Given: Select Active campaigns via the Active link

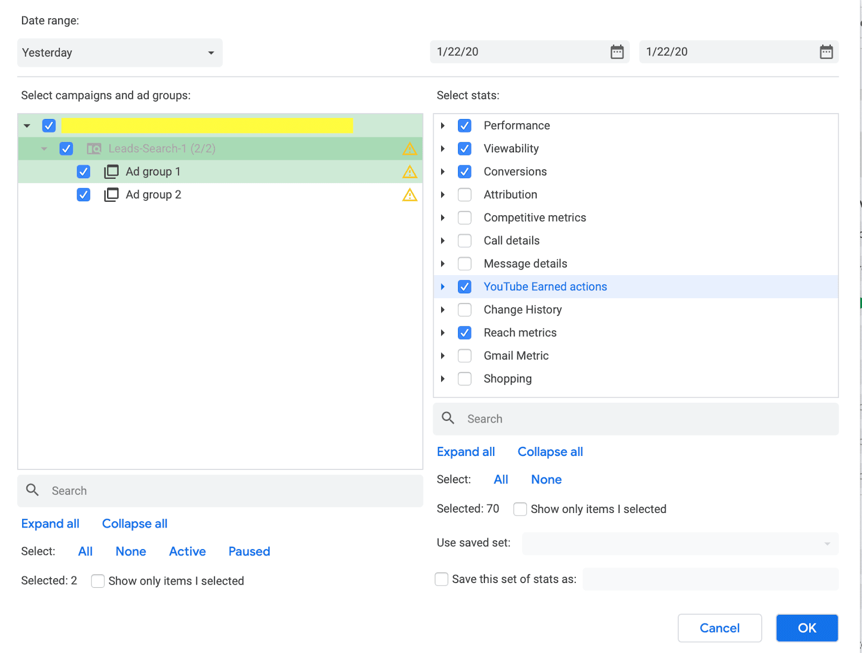Looking at the screenshot, I should pyautogui.click(x=187, y=551).
